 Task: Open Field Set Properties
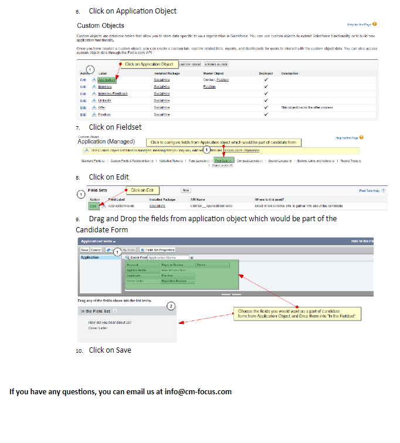tap(158, 250)
